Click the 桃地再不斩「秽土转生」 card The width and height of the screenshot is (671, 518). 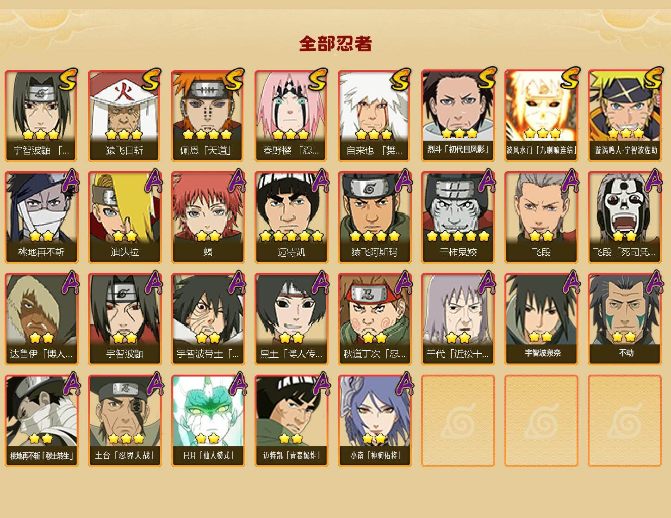[x=42, y=421]
